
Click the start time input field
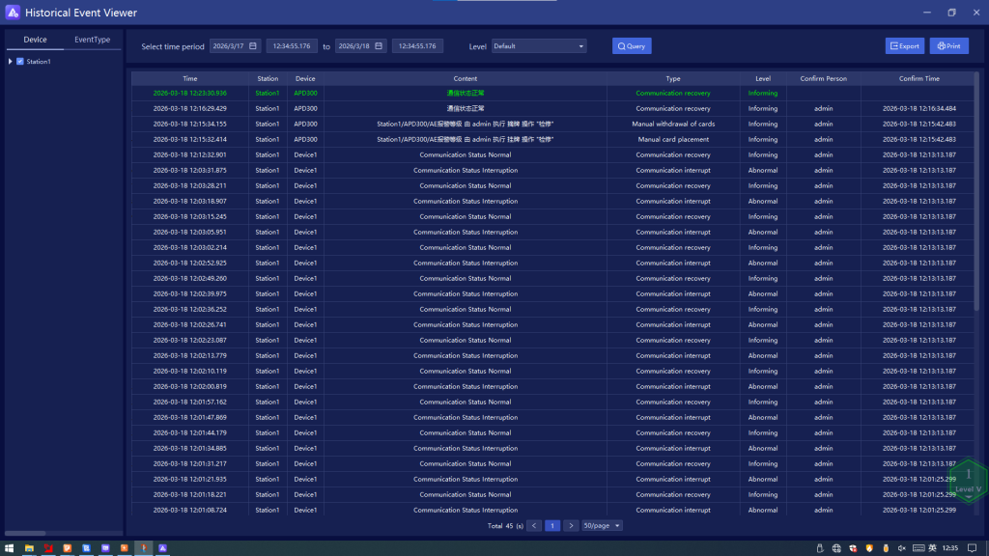click(x=292, y=46)
